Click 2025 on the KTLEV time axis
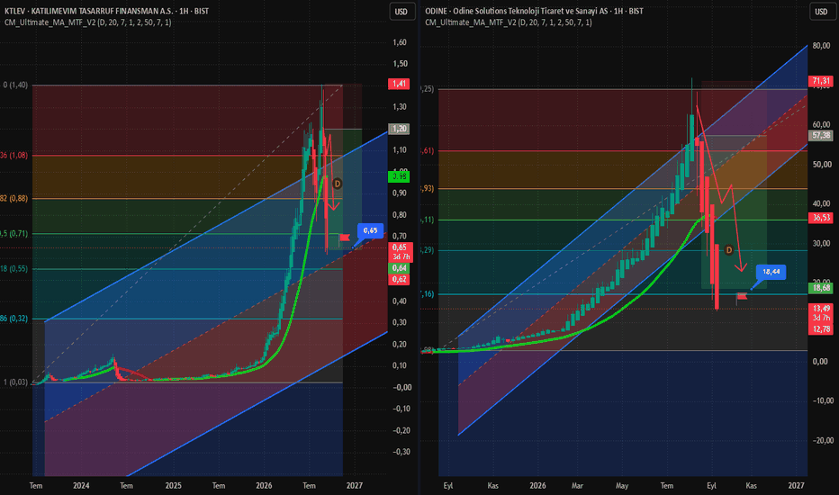This screenshot has width=839, height=495. click(174, 486)
